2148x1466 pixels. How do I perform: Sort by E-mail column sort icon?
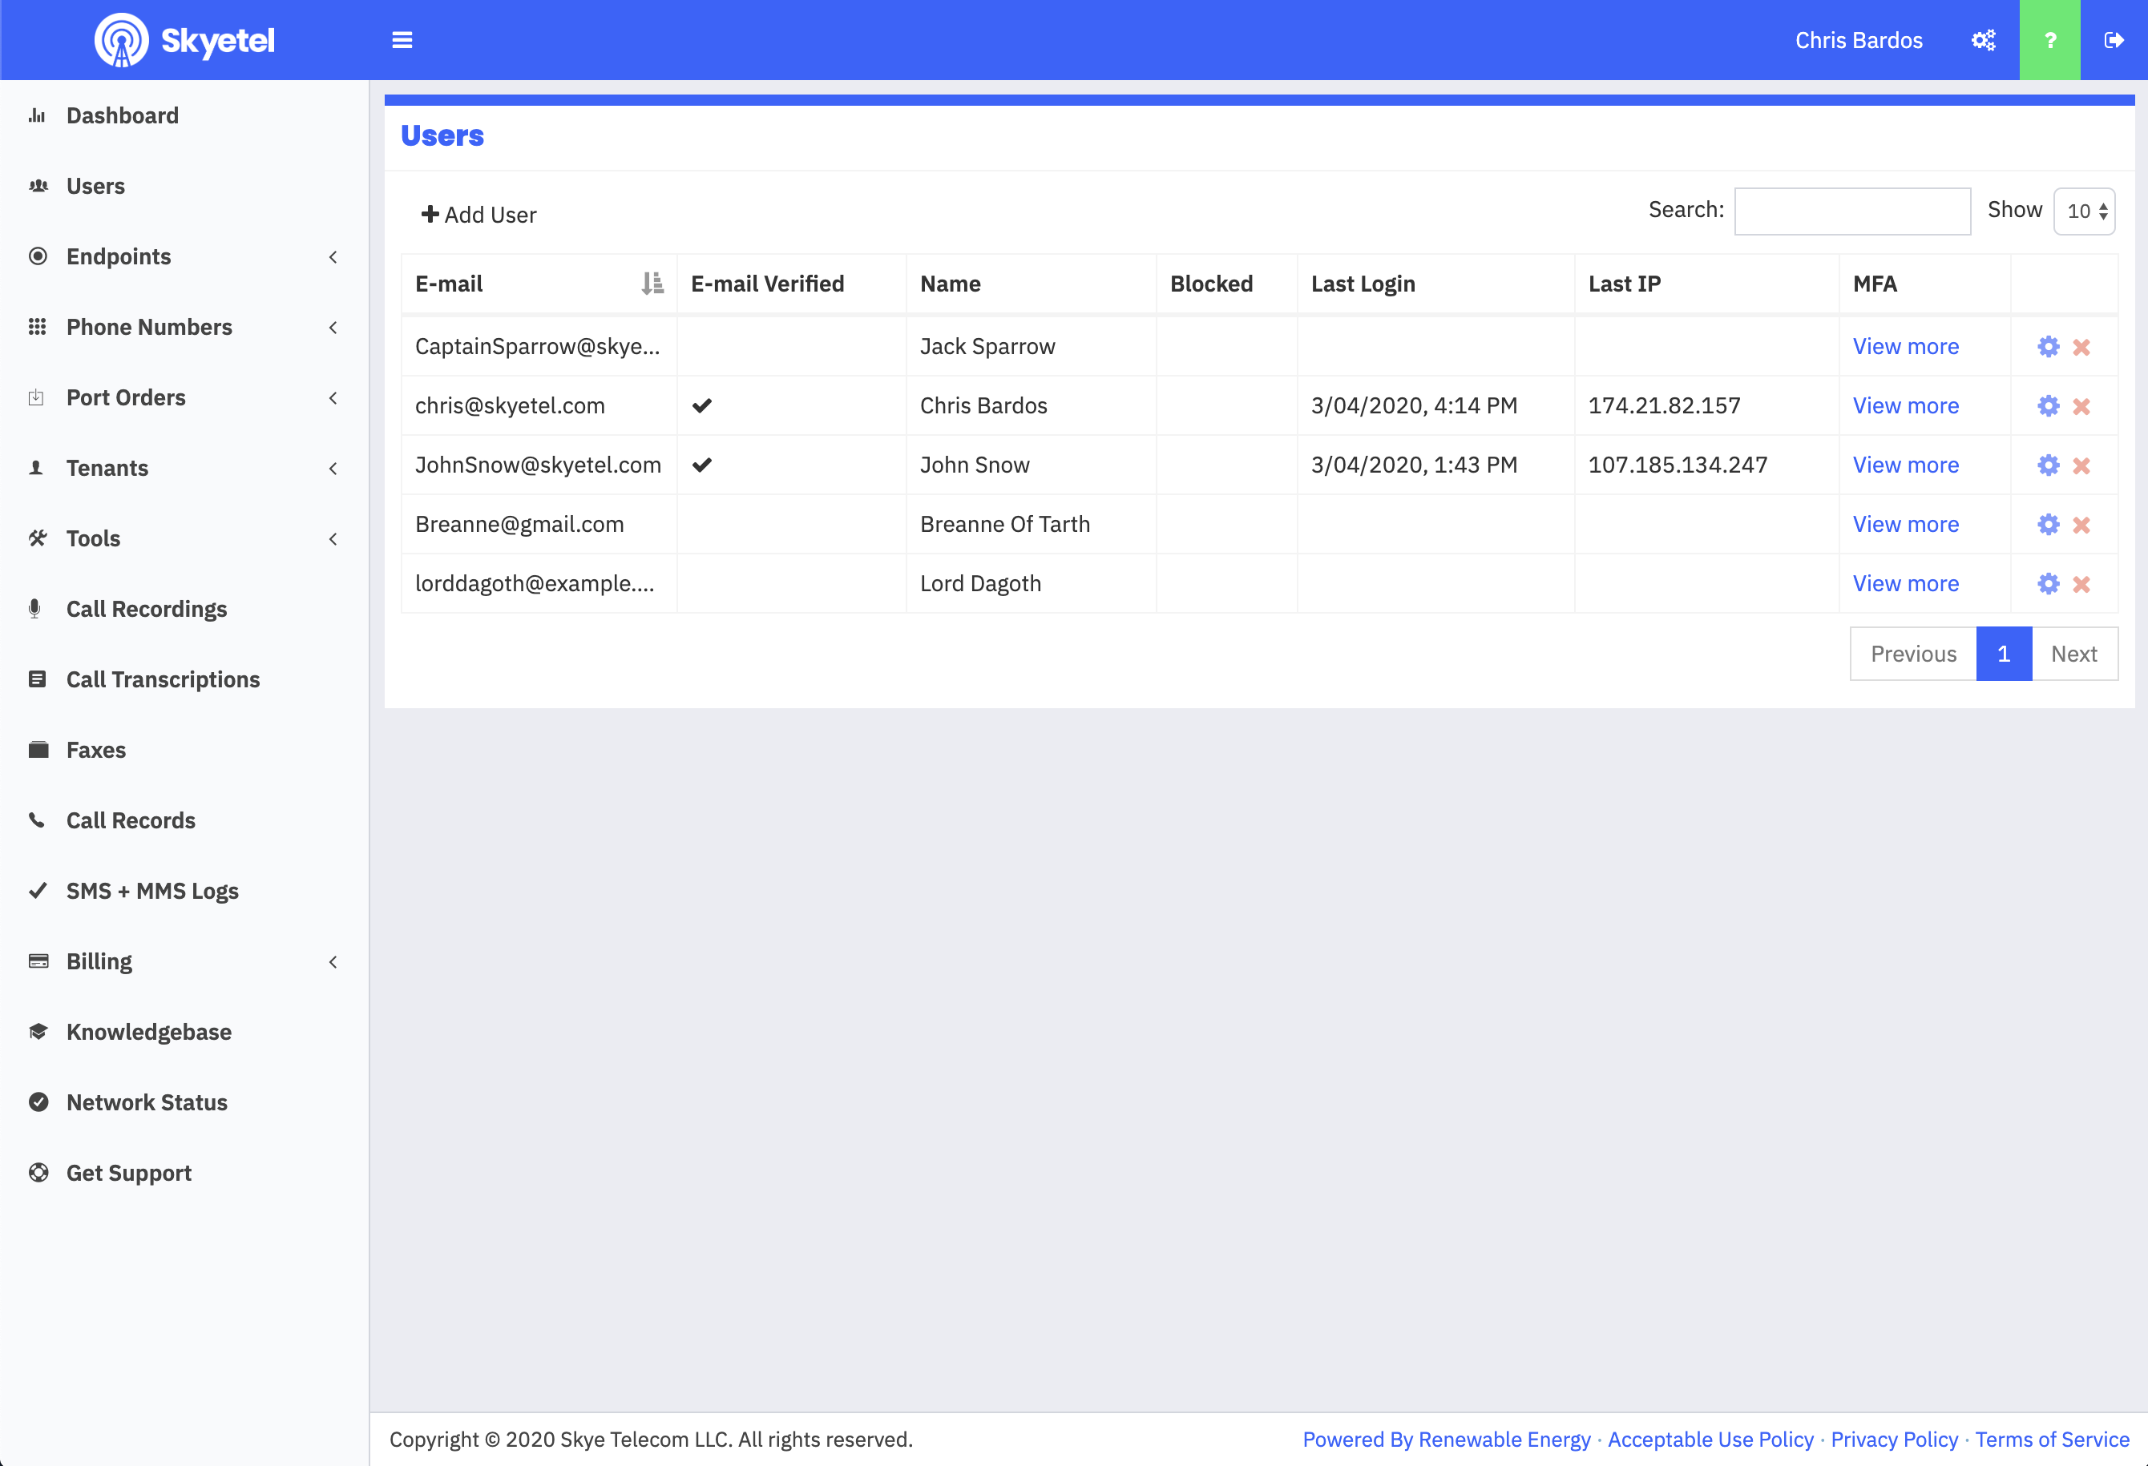(652, 284)
